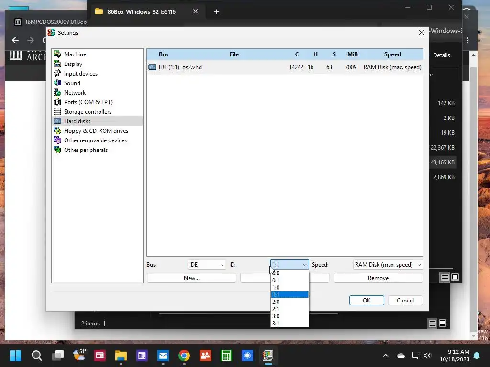The height and width of the screenshot is (367, 490).
Task: Switch File Explorer to large thumbnails view
Action: 456,277
